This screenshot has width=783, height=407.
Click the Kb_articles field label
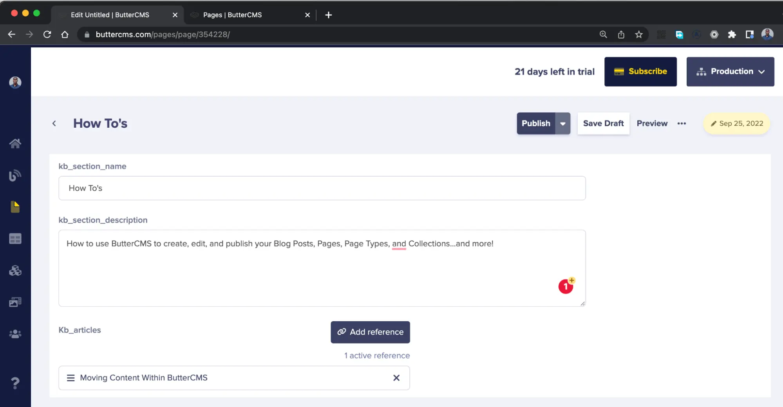80,330
